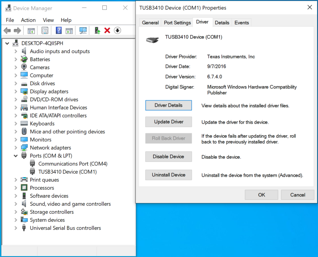Click the Print queues printer icon
Image resolution: width=318 pixels, height=257 pixels.
pyautogui.click(x=24, y=179)
